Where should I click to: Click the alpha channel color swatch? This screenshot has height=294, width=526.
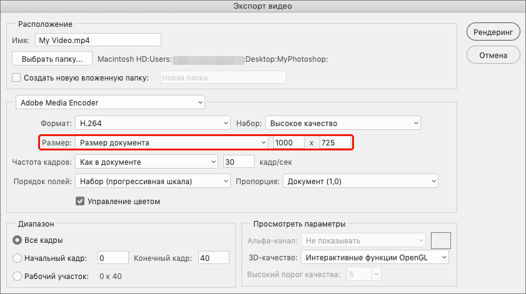pos(442,240)
